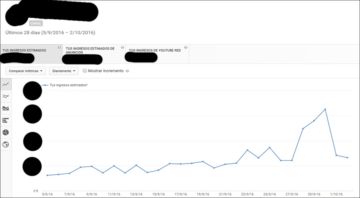Open help icon for Tus ingresos estimados
The image size is (360, 198).
[60, 48]
